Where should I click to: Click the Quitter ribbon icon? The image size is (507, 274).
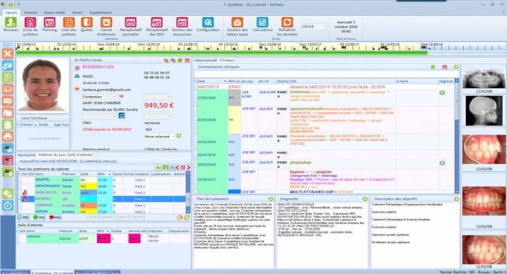[87, 25]
